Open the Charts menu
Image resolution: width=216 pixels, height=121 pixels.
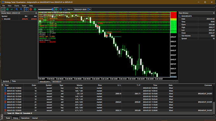[x=17, y=6]
